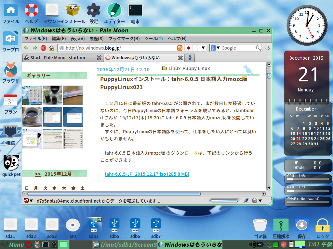
Task: Click the red power icon in the taskbar
Action: 29,245
